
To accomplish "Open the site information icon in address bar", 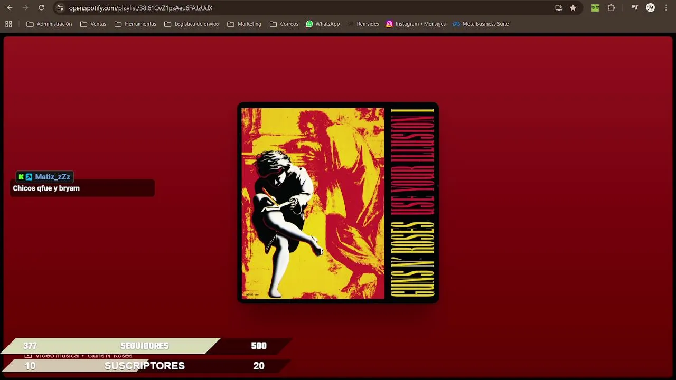I will pos(60,8).
